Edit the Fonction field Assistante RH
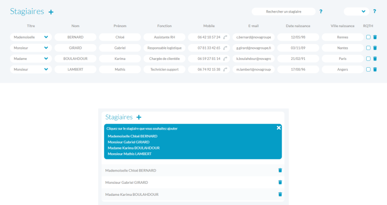Viewport: 387px width, 205px height. 164,37
